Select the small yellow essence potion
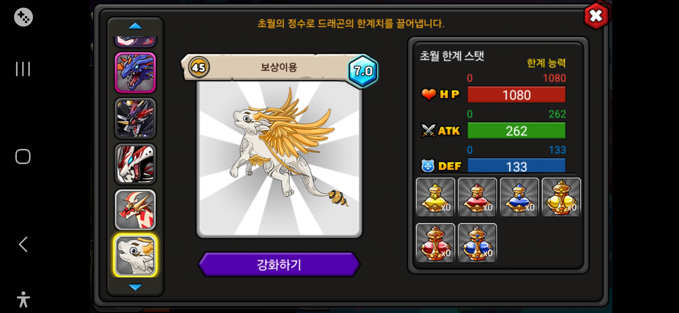The width and height of the screenshot is (679, 313). (435, 197)
